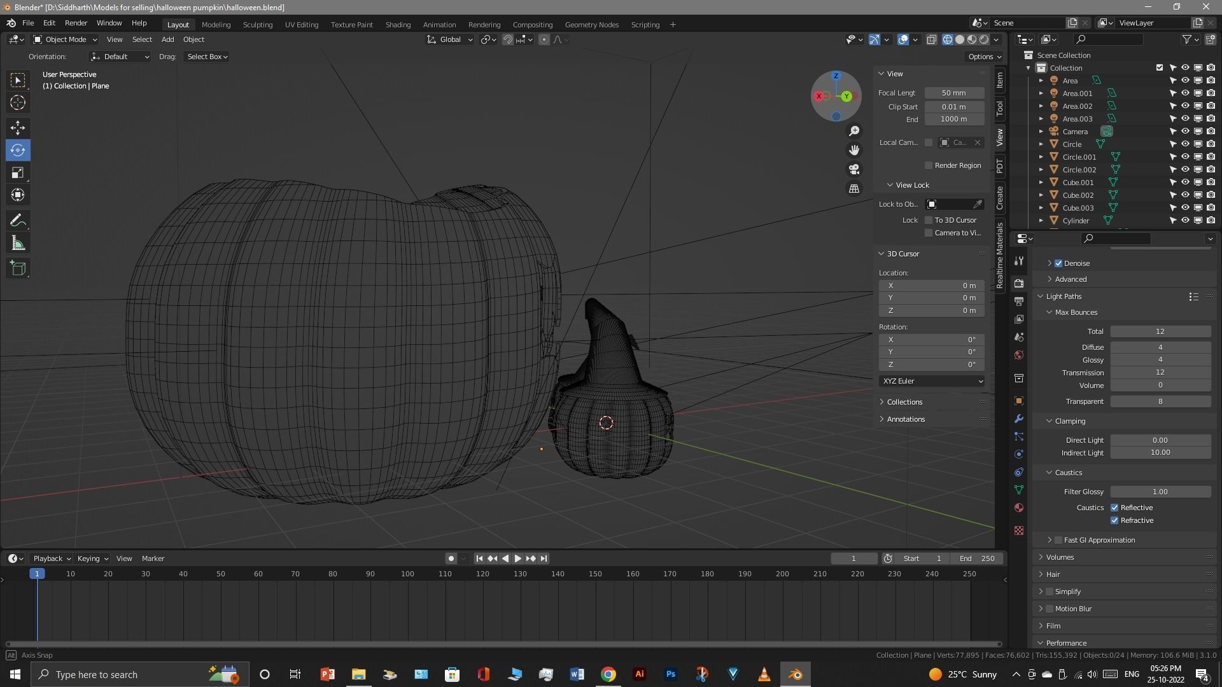This screenshot has width=1222, height=687.
Task: Click the pan view hand icon
Action: 854,150
